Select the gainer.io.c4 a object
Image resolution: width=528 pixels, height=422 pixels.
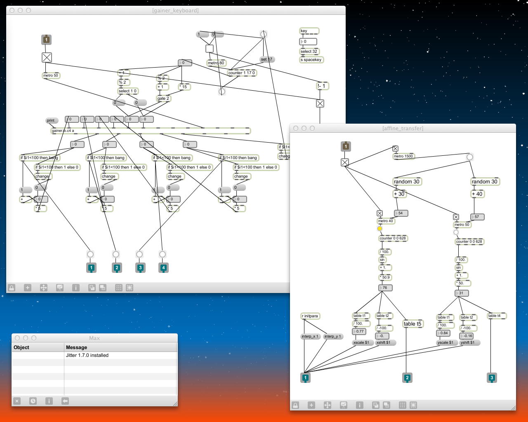pos(151,131)
